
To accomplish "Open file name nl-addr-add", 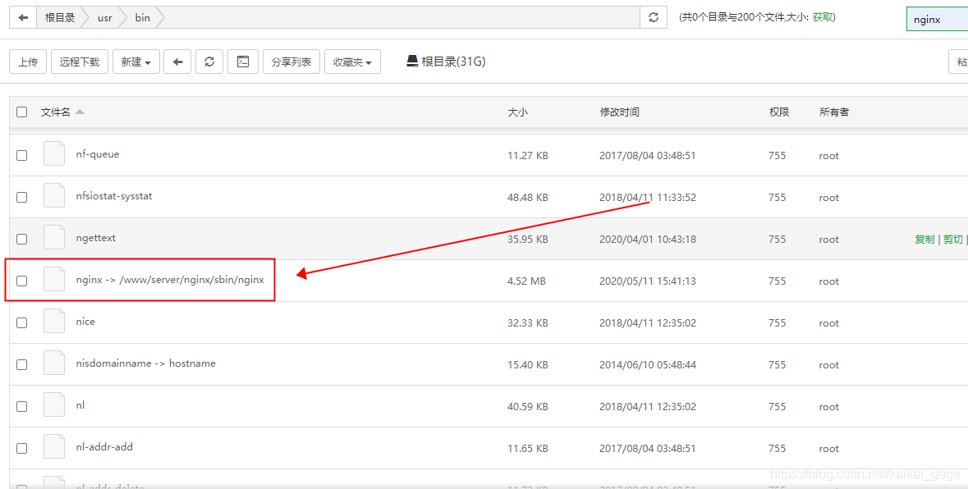I will click(104, 447).
